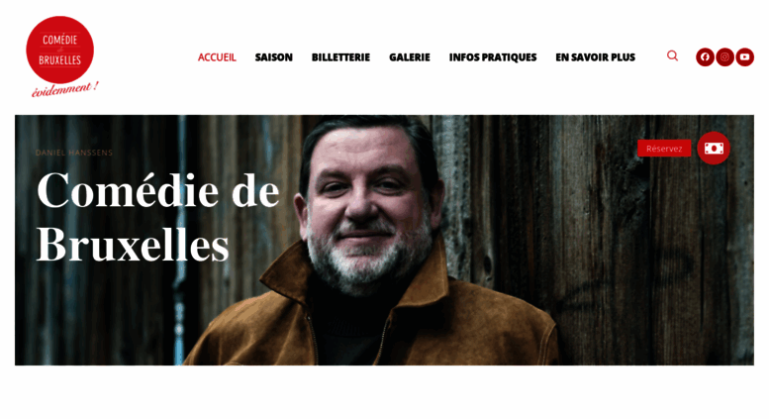The width and height of the screenshot is (769, 419).
Task: Open the YouTube channel icon
Action: [x=744, y=56]
